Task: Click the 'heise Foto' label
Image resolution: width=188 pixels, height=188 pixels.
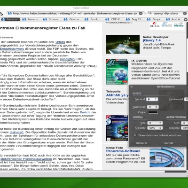Action: pos(115,148)
